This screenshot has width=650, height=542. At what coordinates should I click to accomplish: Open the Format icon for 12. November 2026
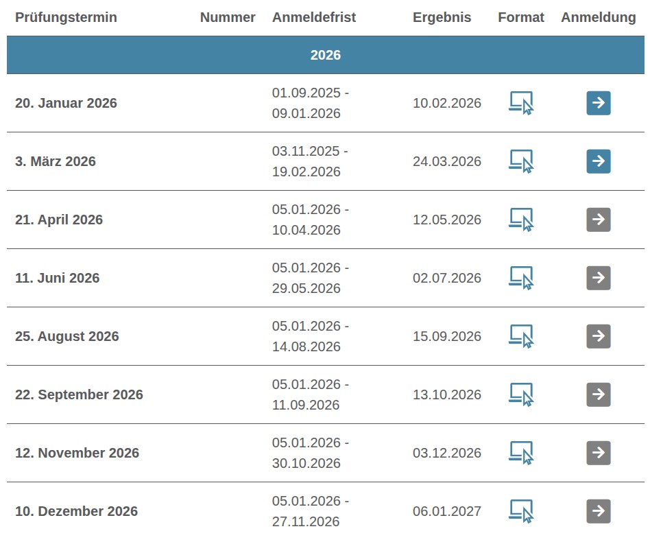tap(521, 453)
